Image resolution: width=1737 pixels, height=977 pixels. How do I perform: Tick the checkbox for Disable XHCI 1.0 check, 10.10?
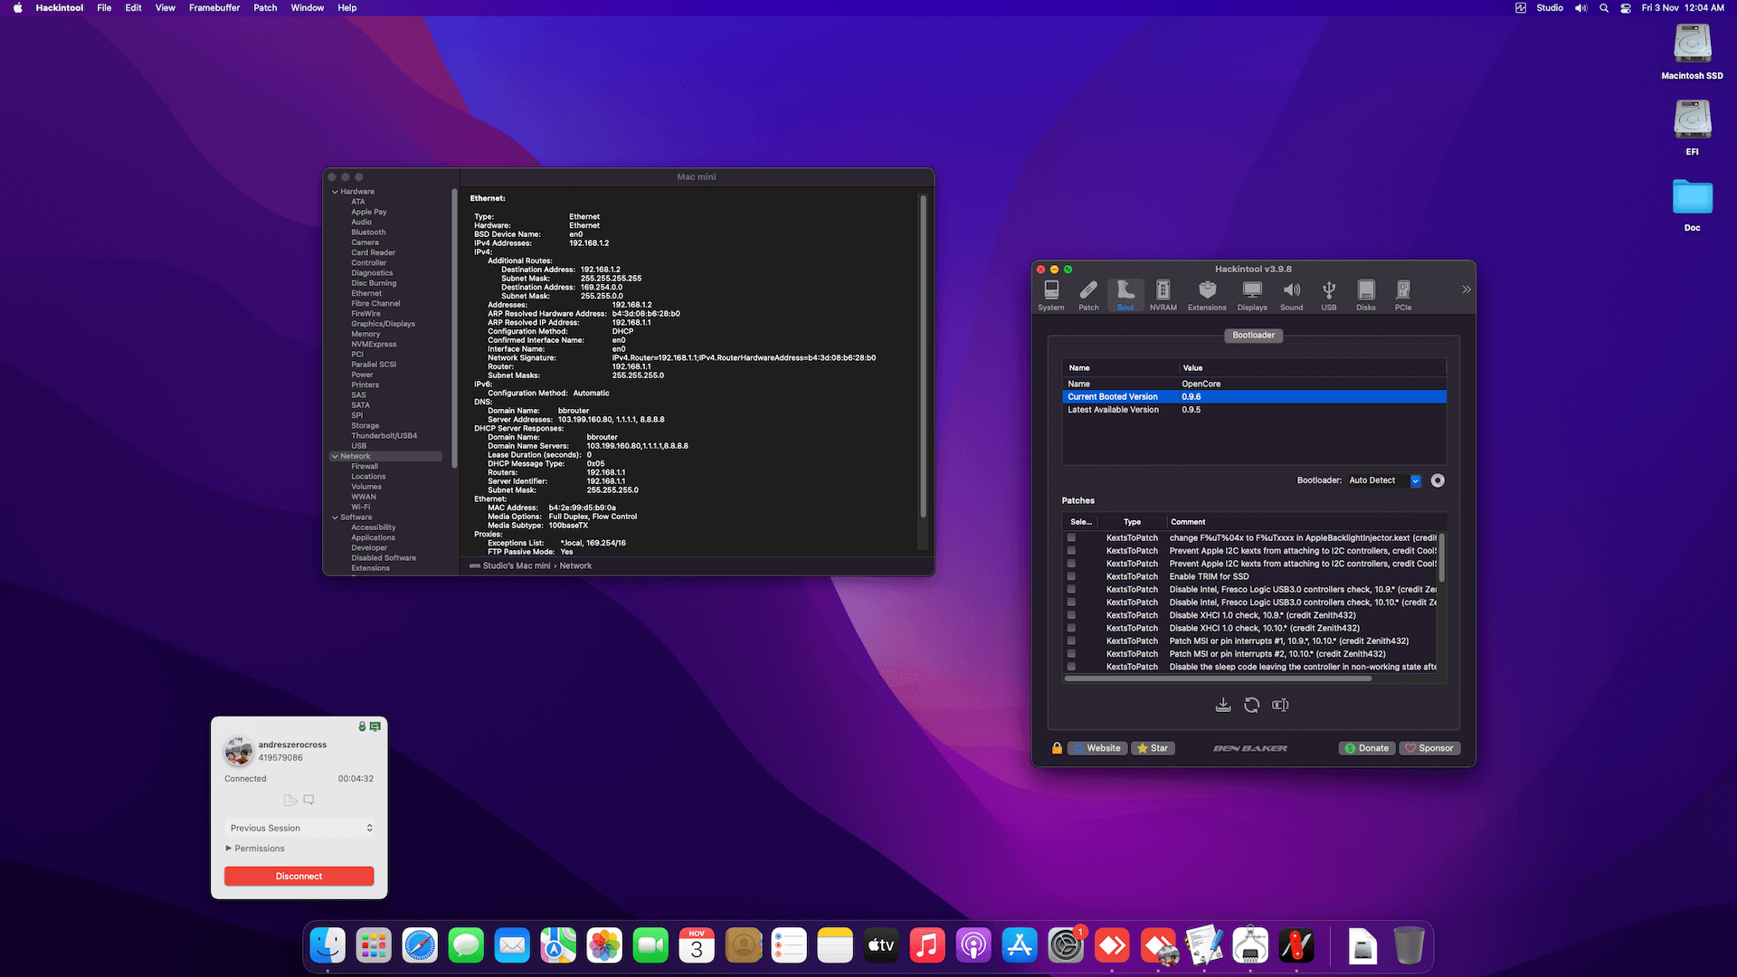coord(1071,628)
